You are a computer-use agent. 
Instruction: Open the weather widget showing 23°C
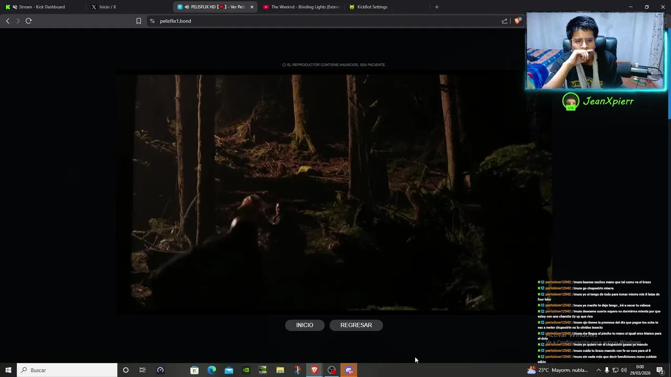click(557, 370)
